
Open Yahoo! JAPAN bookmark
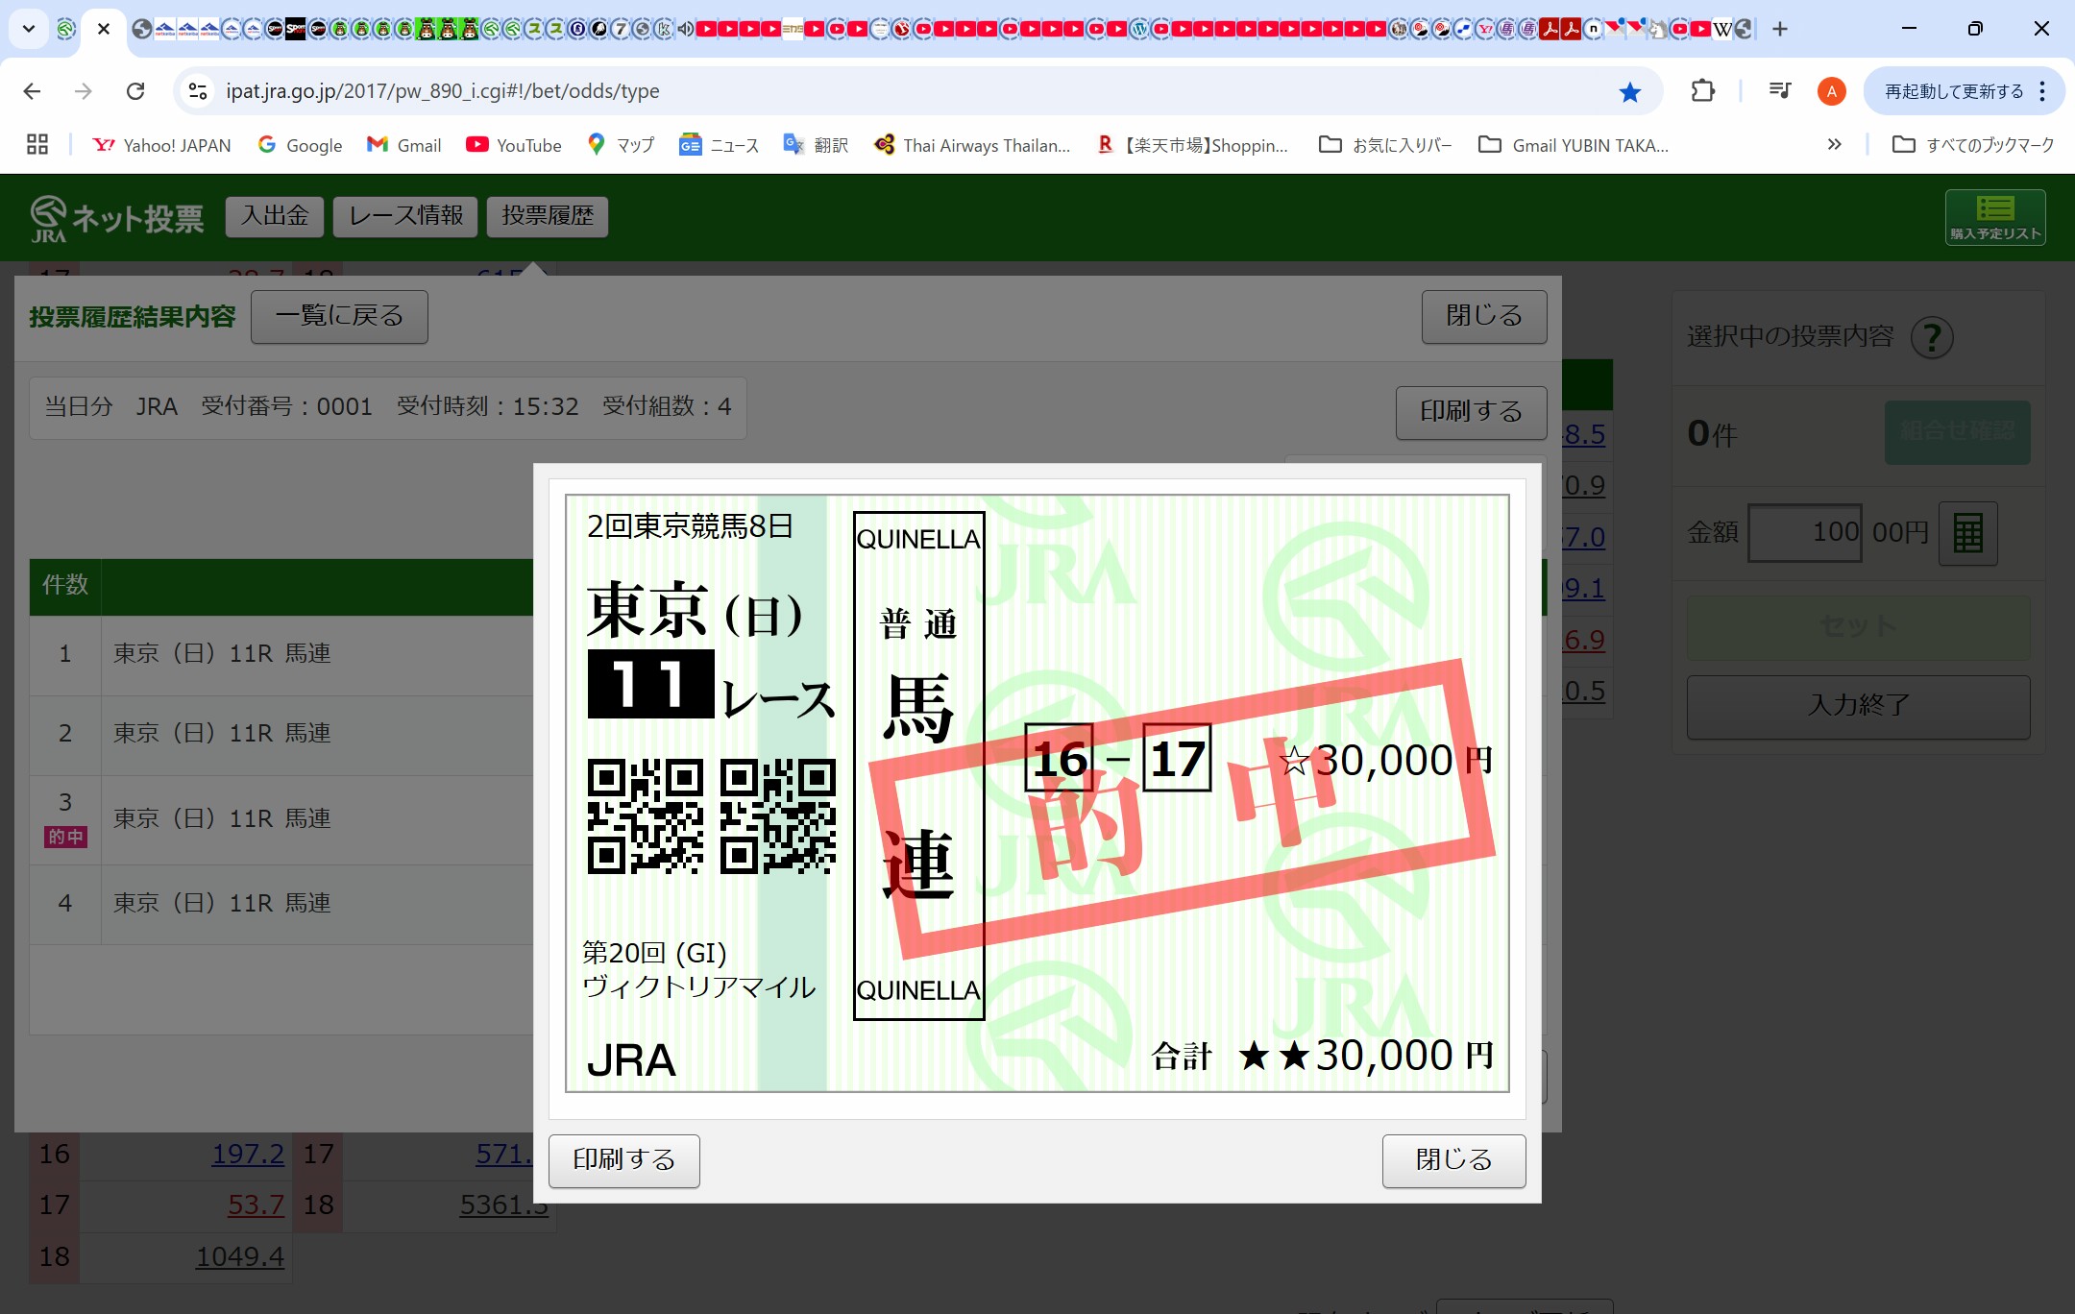(x=161, y=145)
